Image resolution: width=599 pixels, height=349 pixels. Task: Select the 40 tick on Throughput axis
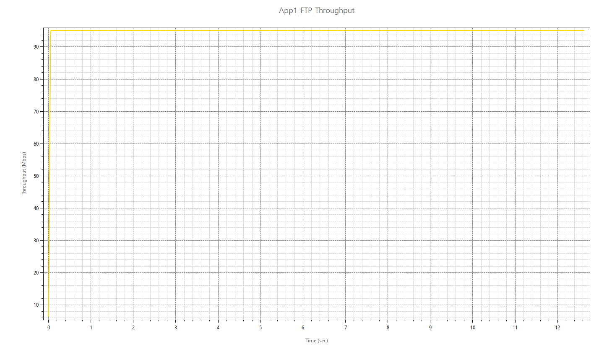click(x=36, y=208)
